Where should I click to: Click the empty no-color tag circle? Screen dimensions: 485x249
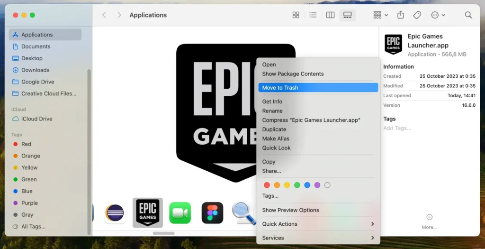tap(327, 185)
